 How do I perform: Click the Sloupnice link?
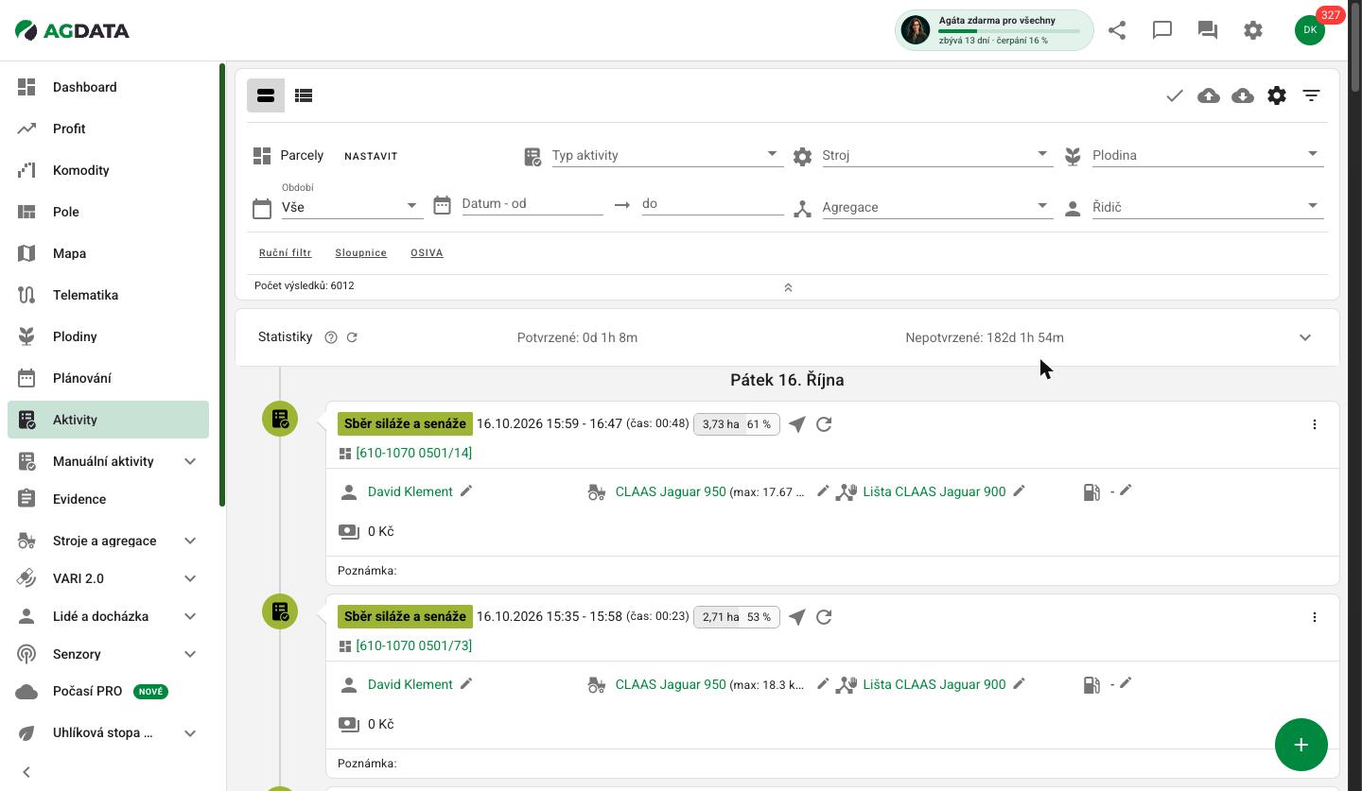click(361, 252)
